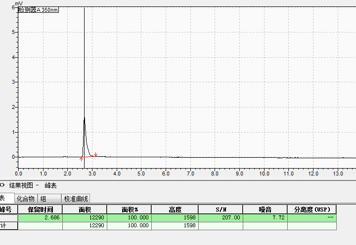The height and width of the screenshot is (245, 356).
Task: Select the 化合物 tab
Action: pyautogui.click(x=25, y=199)
